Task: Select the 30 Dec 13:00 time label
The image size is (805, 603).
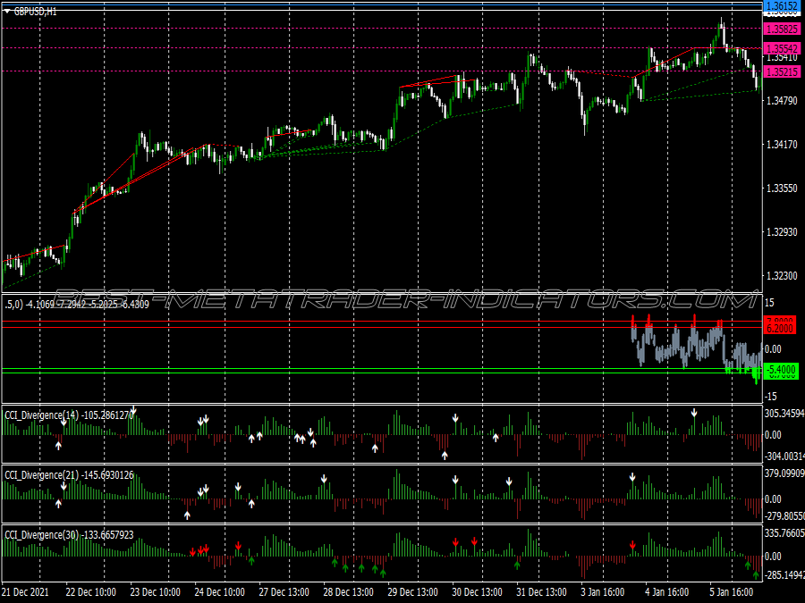Action: click(477, 592)
